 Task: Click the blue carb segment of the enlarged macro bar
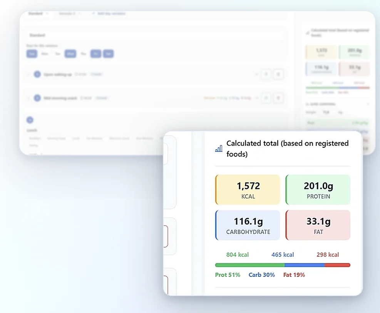click(x=305, y=265)
